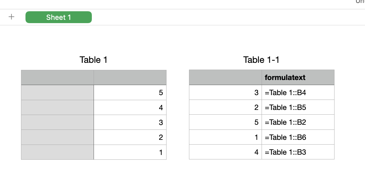Select gray row header beside value 5
Screen dimensions: 365x176
[x=57, y=93]
